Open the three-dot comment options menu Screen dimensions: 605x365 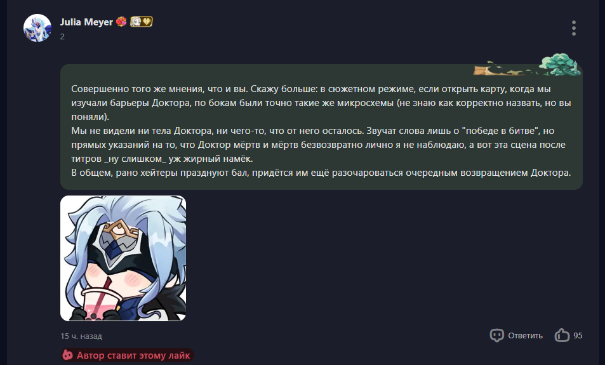[x=574, y=28]
